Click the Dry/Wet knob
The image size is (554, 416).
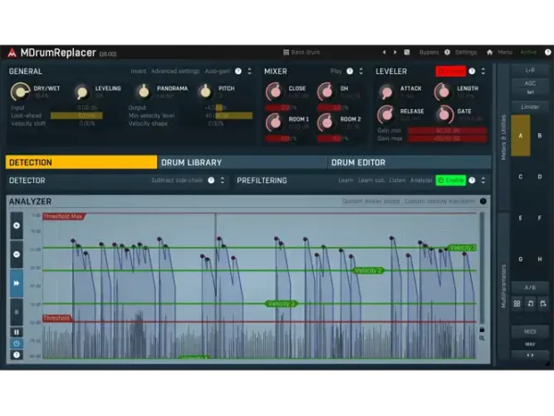pyautogui.click(x=20, y=92)
